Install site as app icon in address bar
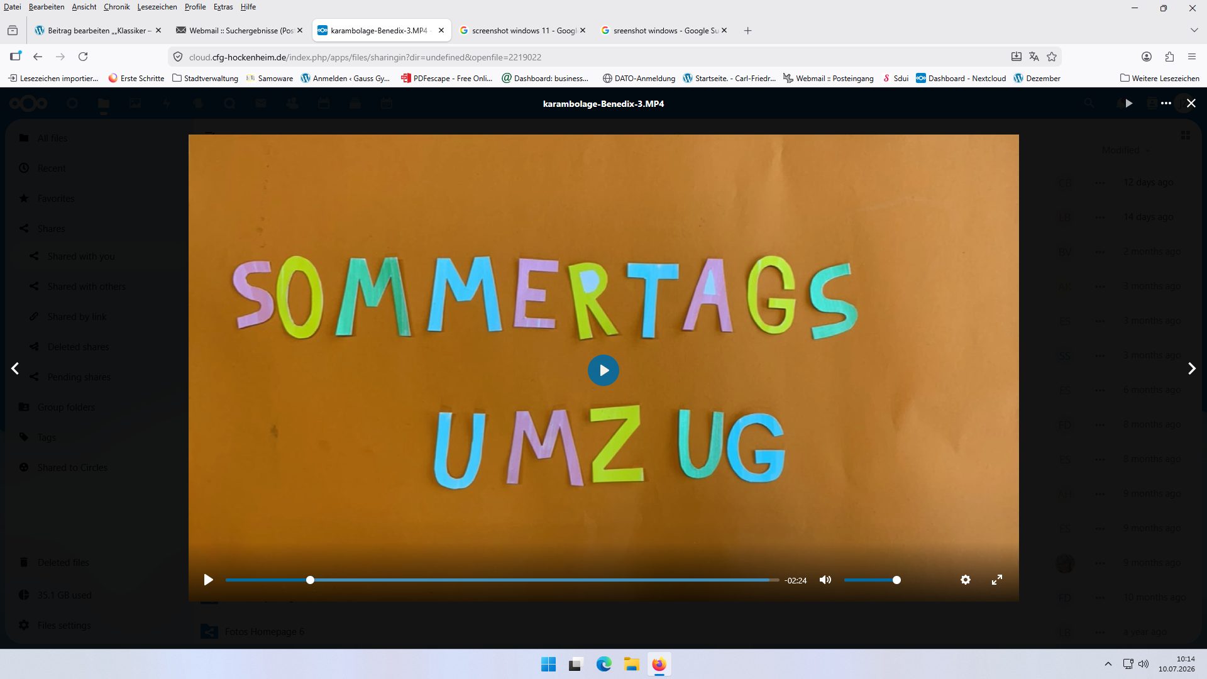 pyautogui.click(x=1017, y=57)
